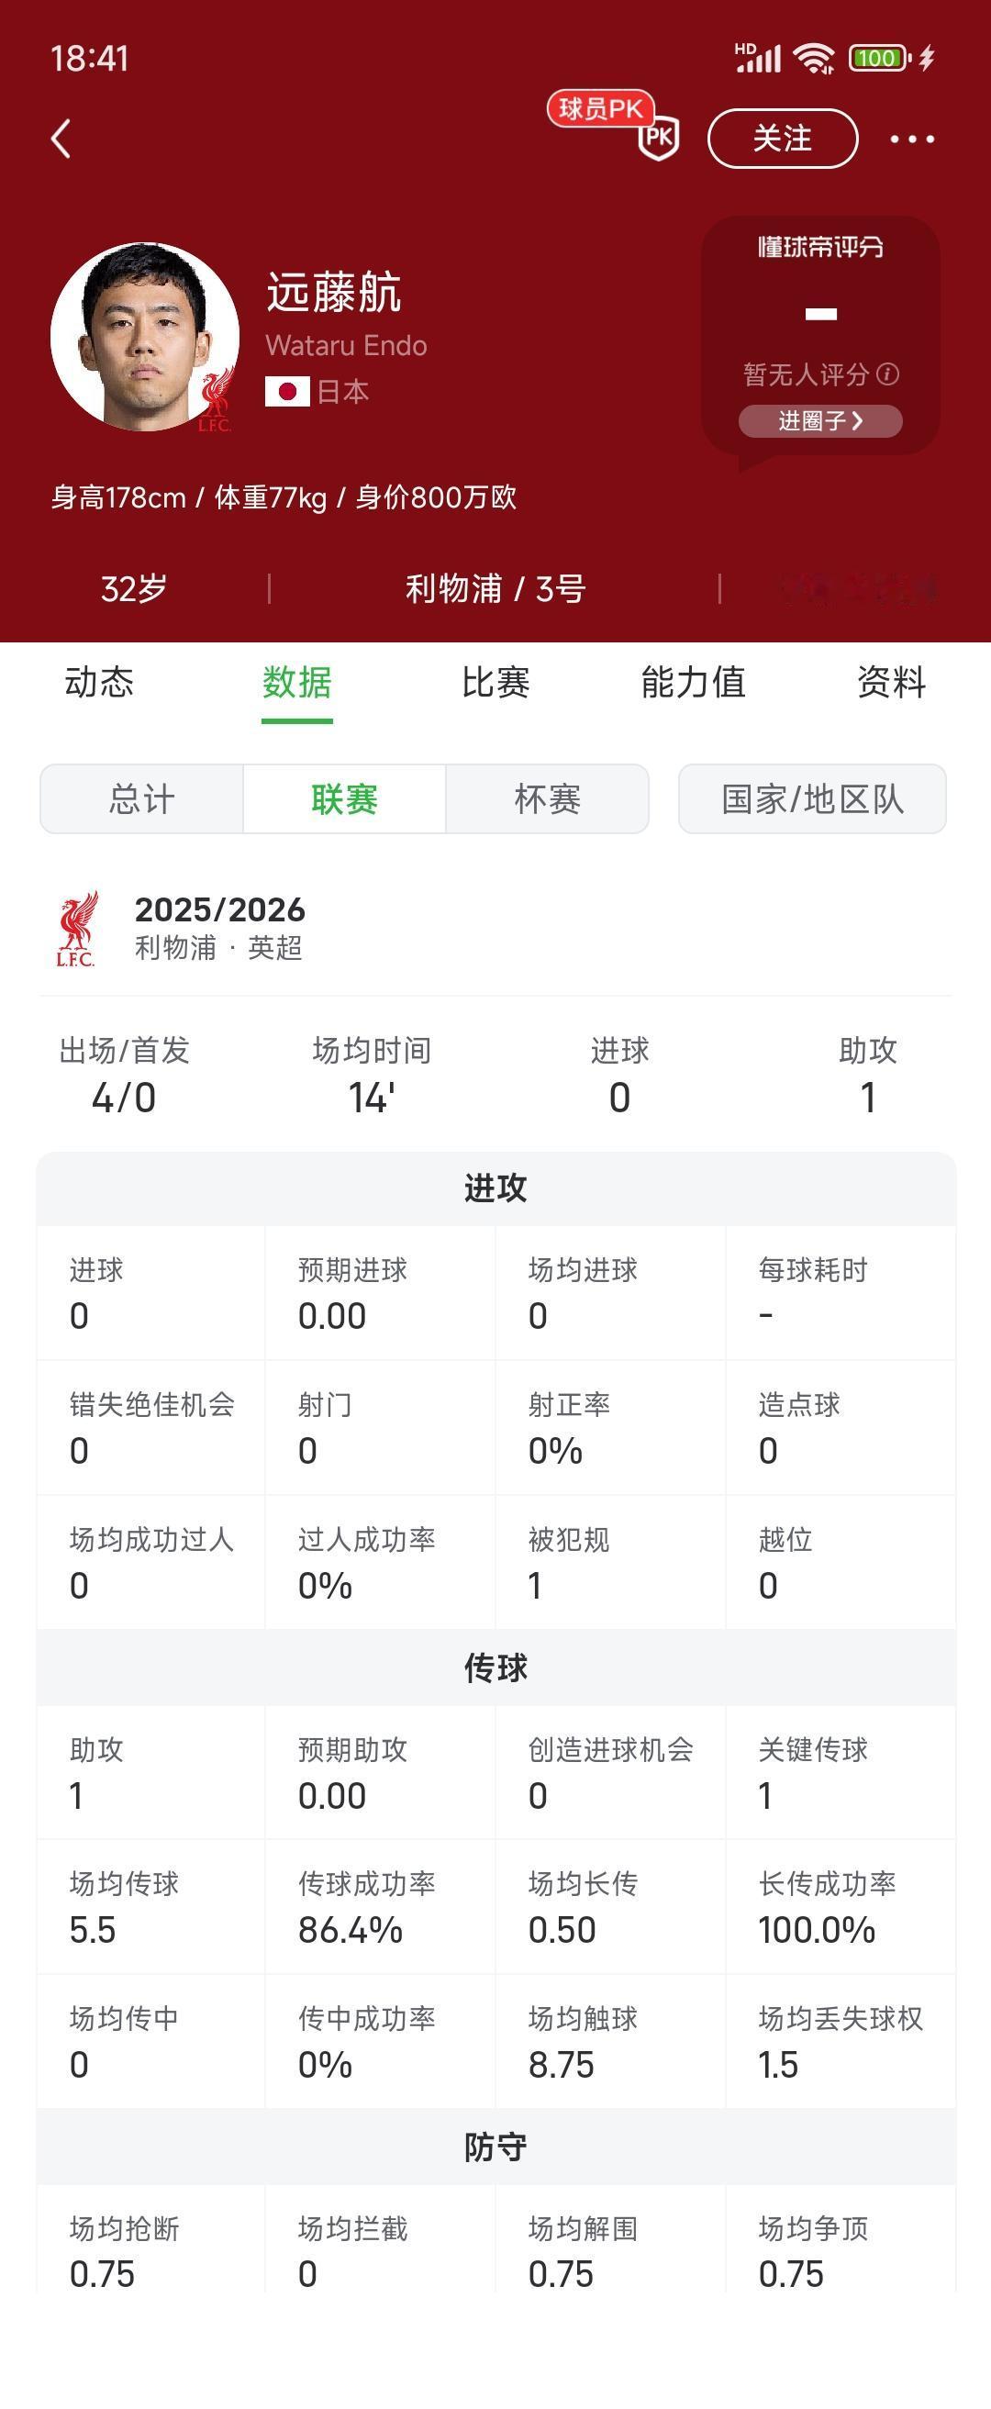
Task: Tap the Liverpool crest beside 2025/2026
Action: pyautogui.click(x=76, y=929)
